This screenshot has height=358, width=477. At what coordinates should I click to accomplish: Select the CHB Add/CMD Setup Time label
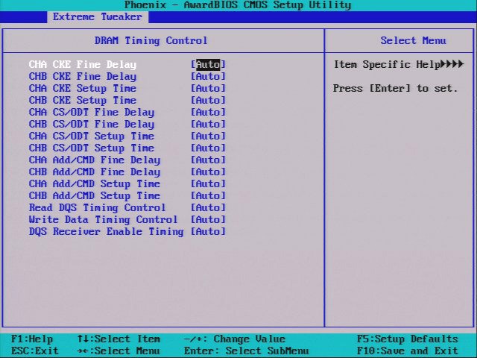pos(95,196)
